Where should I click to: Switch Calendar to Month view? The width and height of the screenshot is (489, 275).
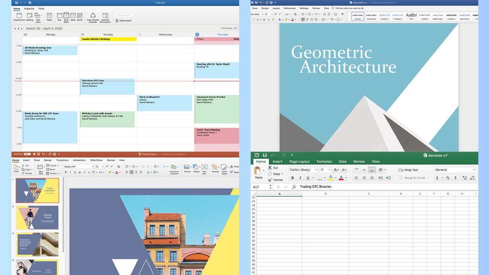point(79,17)
